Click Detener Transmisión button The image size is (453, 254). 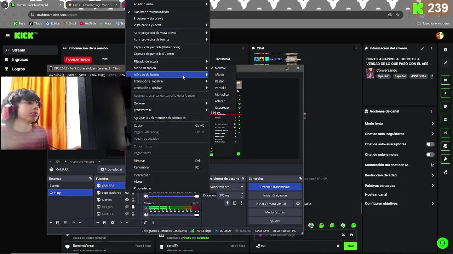(x=275, y=187)
